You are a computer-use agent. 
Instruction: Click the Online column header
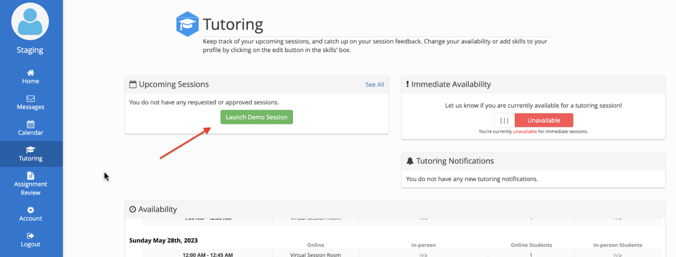[316, 245]
